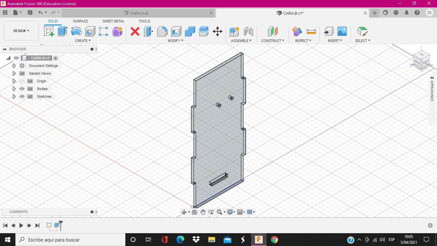Select the Insert Derive tool
437x246 pixels.
[328, 31]
